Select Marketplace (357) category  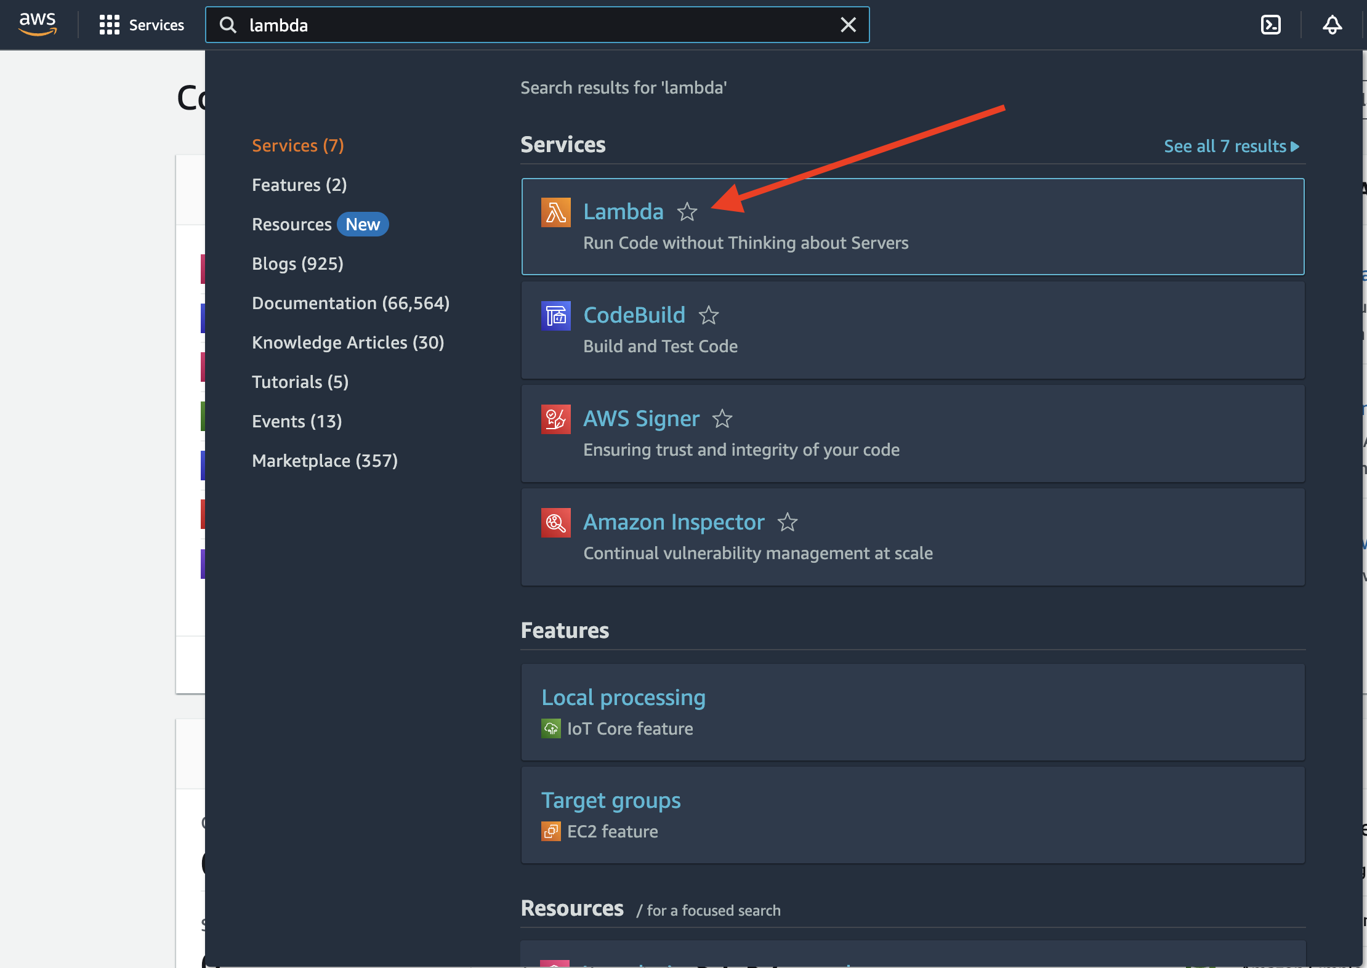(325, 461)
